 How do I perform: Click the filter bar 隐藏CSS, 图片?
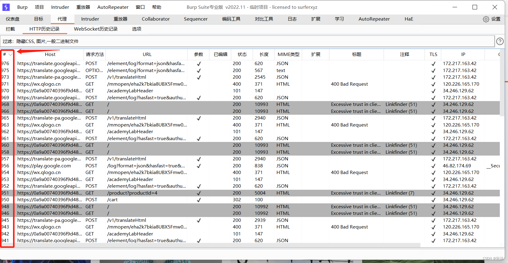(x=248, y=41)
